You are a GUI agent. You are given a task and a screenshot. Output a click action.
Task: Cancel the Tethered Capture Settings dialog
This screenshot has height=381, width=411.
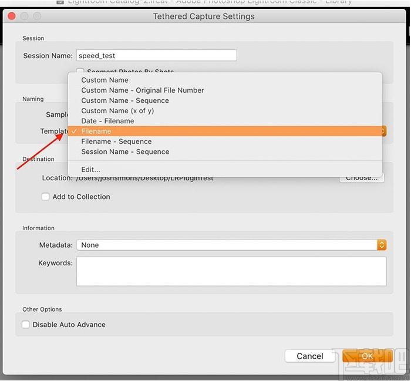pyautogui.click(x=310, y=356)
